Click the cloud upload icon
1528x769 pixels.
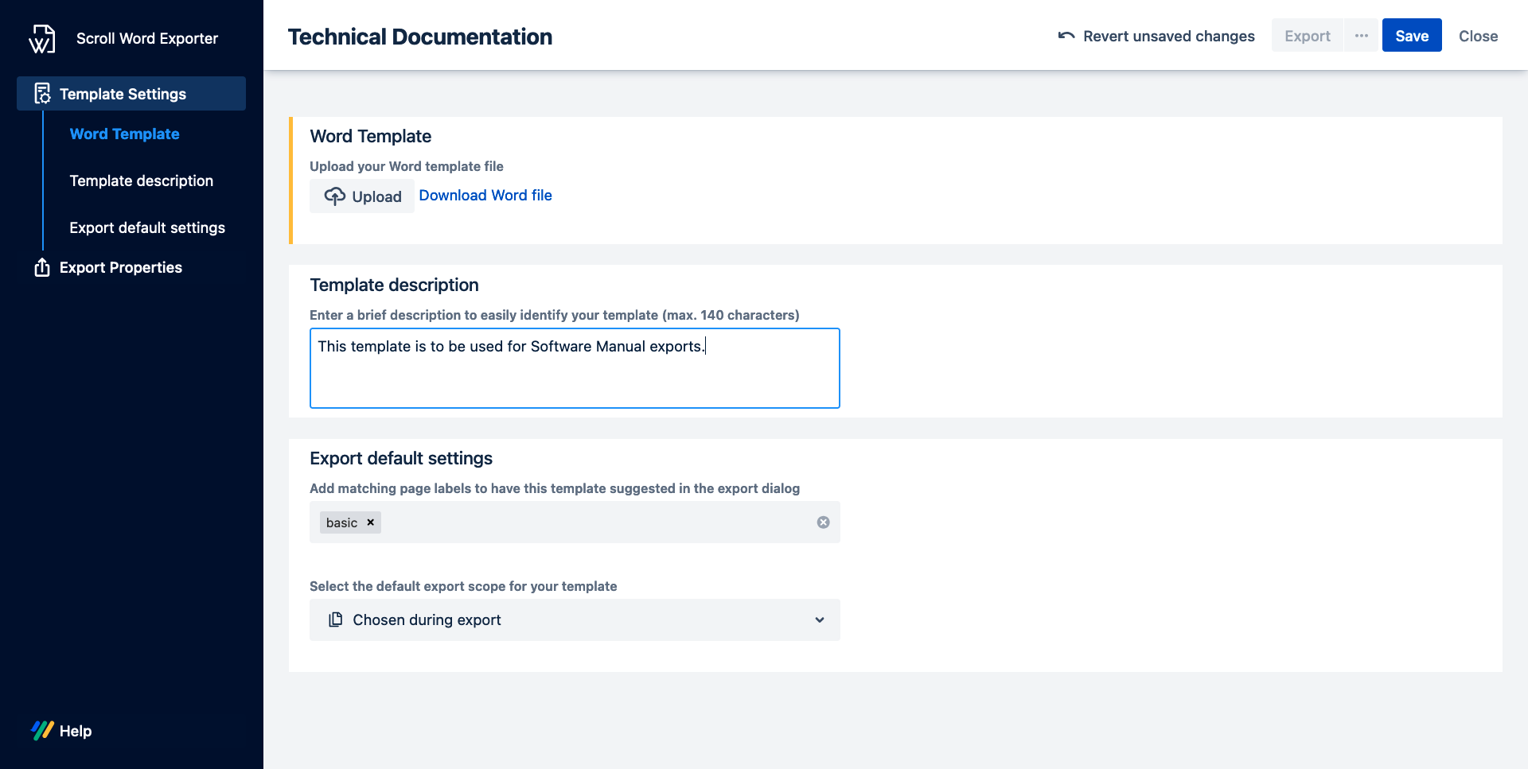pyautogui.click(x=334, y=196)
